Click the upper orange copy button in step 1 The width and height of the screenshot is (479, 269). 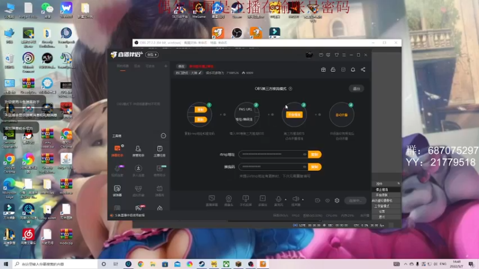201,109
